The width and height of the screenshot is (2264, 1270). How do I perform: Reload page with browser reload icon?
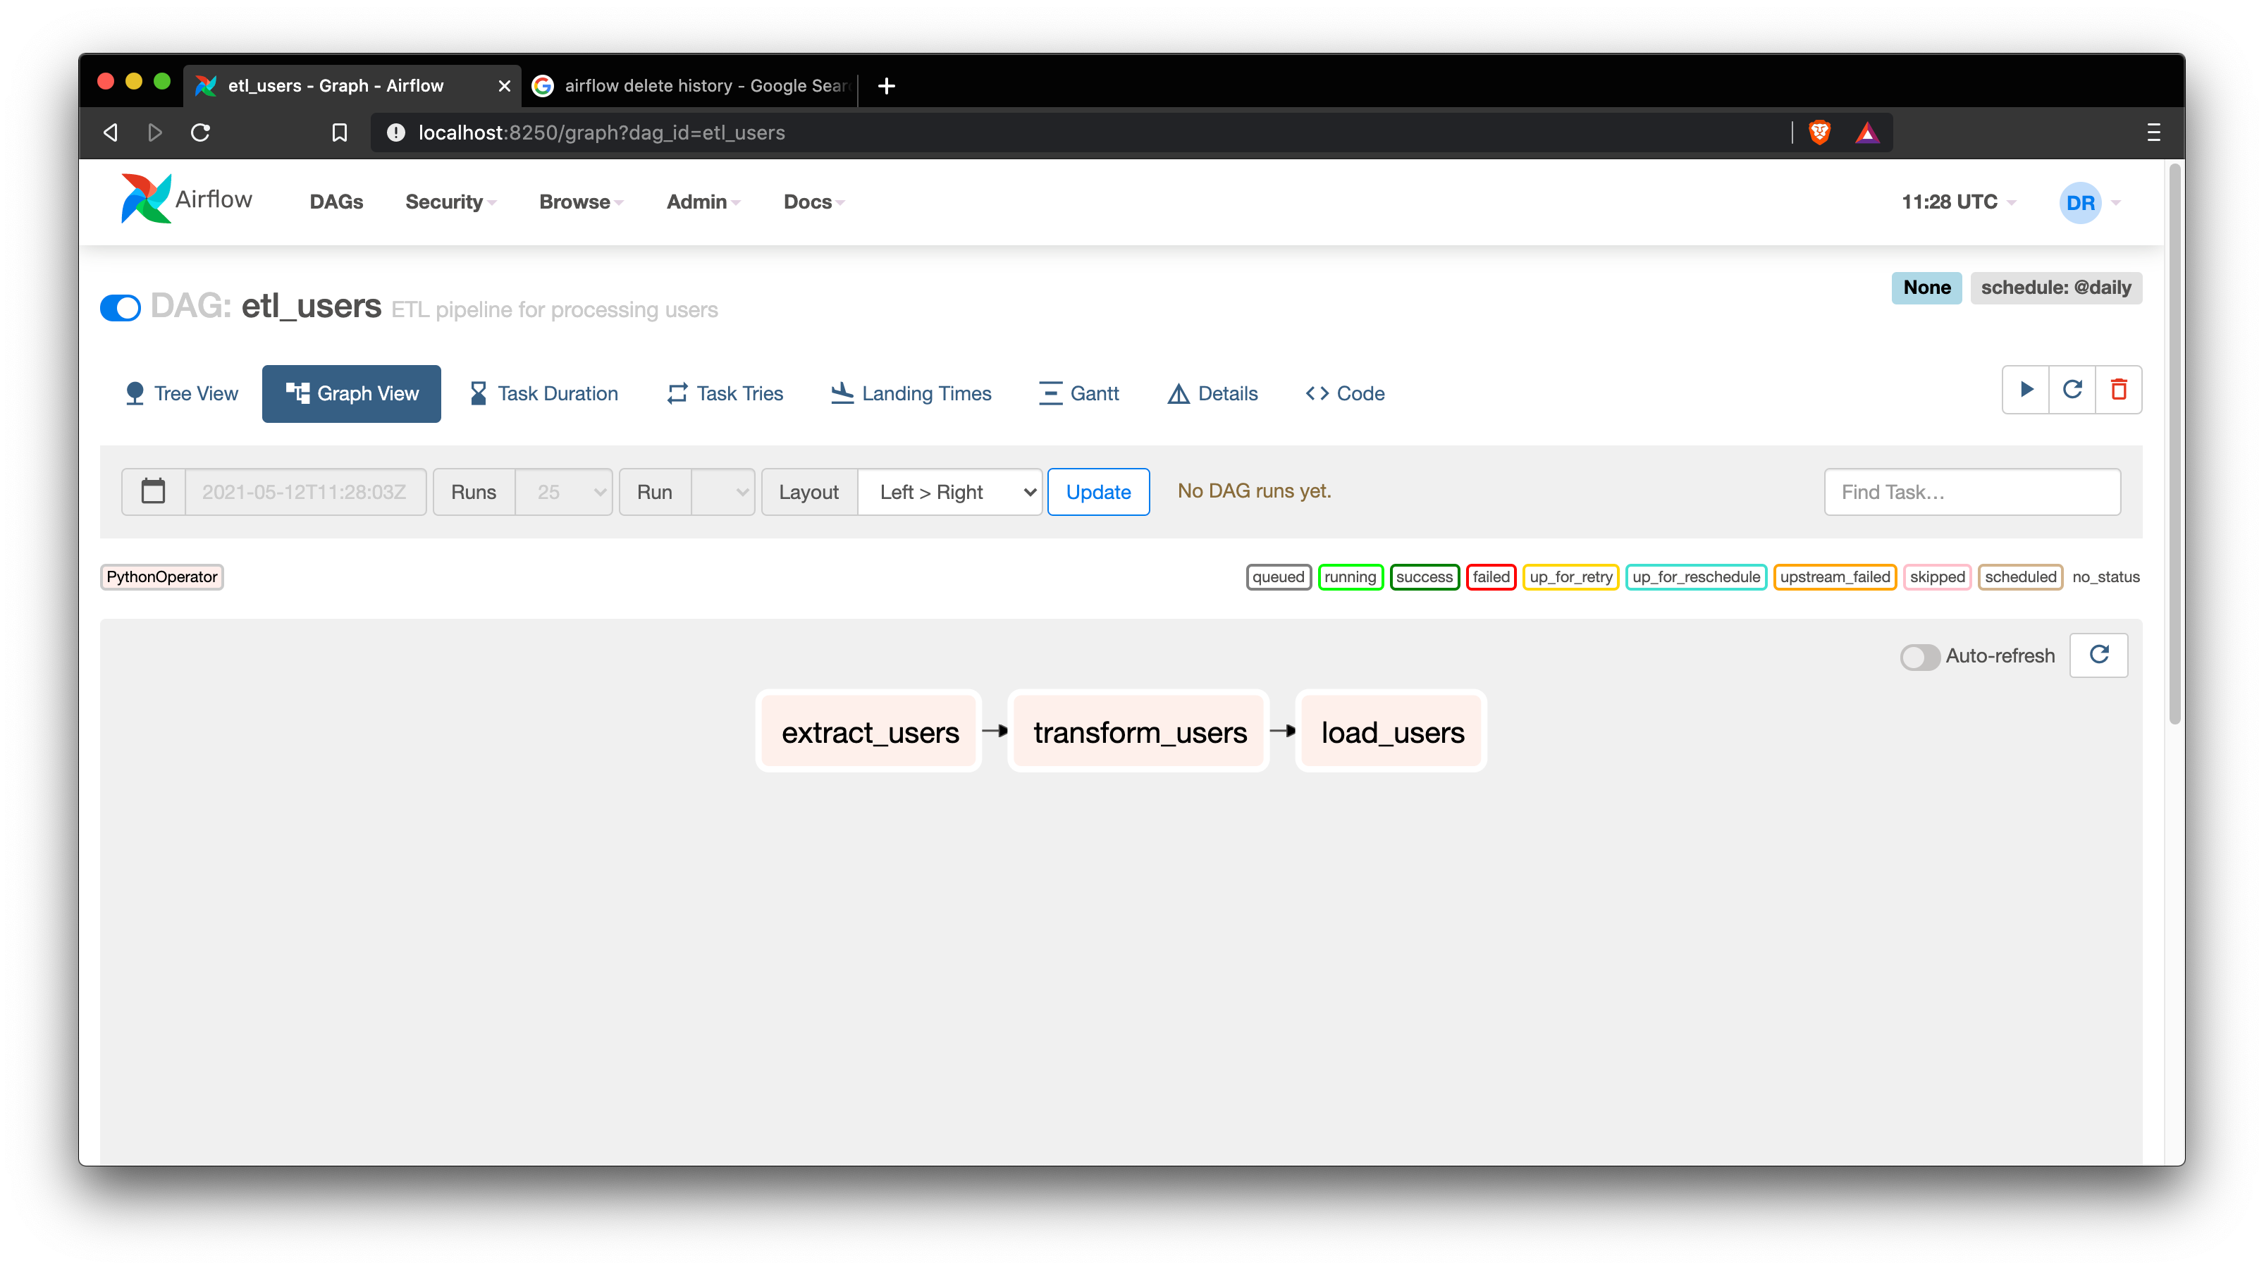(200, 132)
